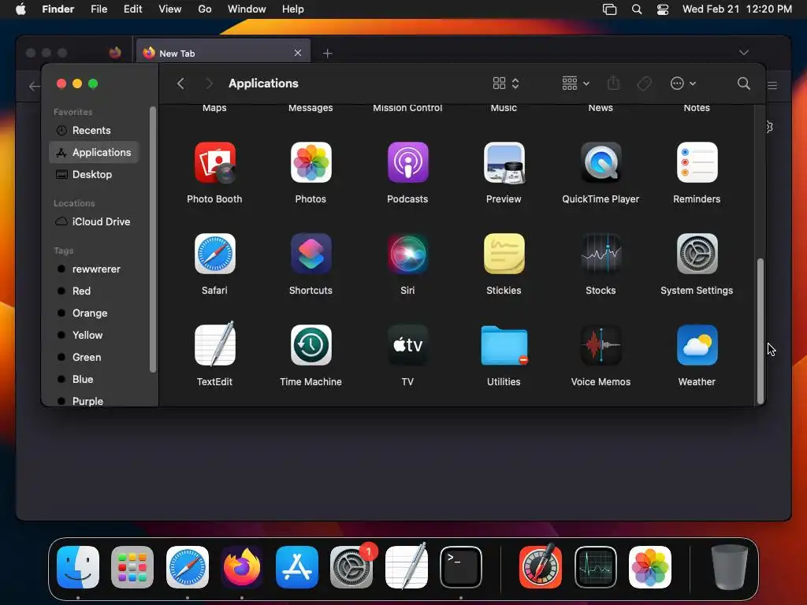807x605 pixels.
Task: Select the Blue tag
Action: 95,379
